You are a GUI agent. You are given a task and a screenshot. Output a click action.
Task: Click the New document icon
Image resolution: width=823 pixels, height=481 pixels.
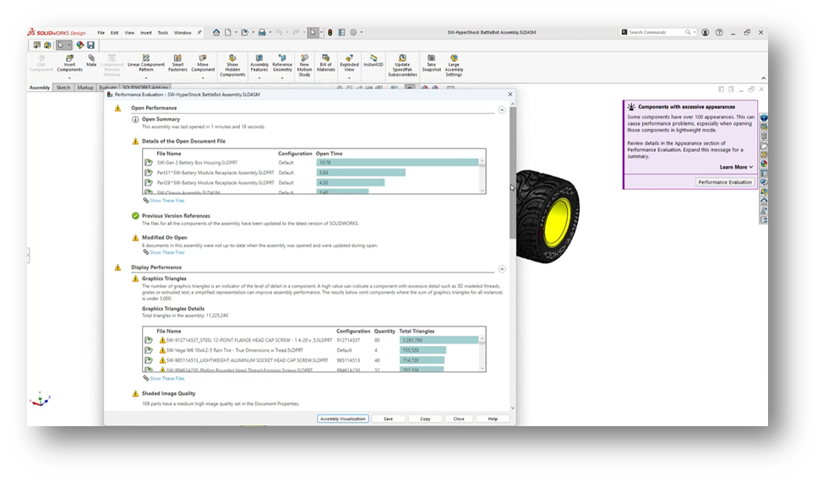pos(228,32)
